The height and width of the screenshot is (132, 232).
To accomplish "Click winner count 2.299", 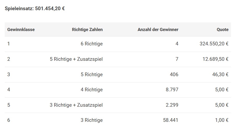I will pos(172,105).
